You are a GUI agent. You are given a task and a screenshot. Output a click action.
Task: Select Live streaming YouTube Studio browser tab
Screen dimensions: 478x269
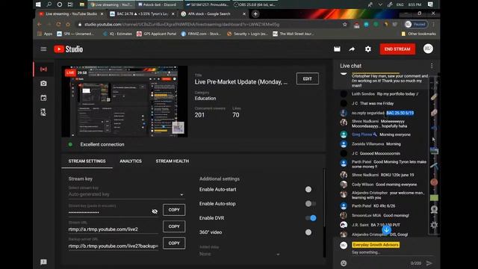[70, 13]
